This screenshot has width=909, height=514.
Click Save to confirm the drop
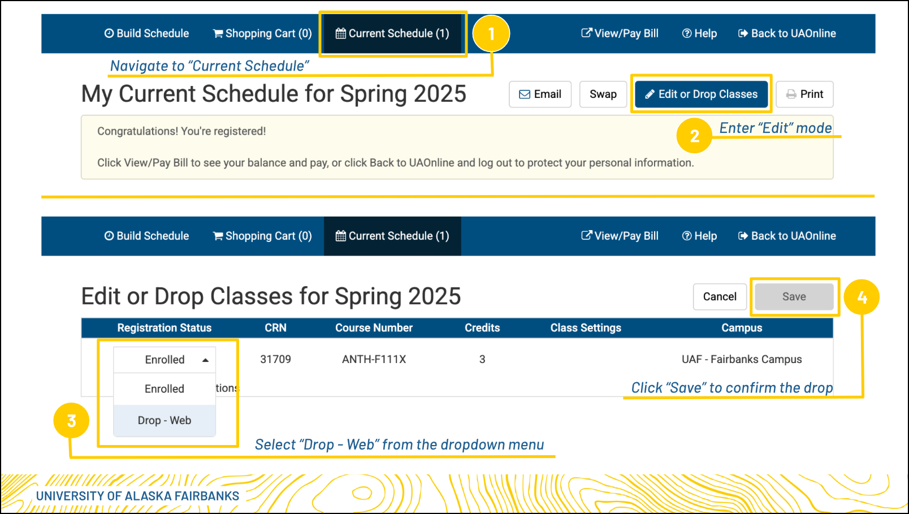pyautogui.click(x=794, y=297)
